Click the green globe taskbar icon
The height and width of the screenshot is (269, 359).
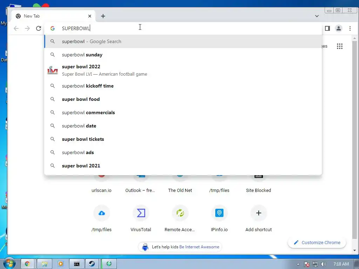coord(109,264)
